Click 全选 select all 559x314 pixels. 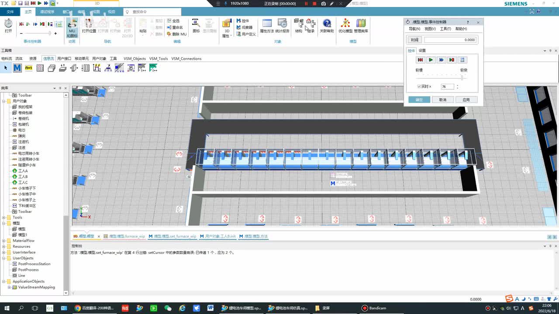(173, 21)
